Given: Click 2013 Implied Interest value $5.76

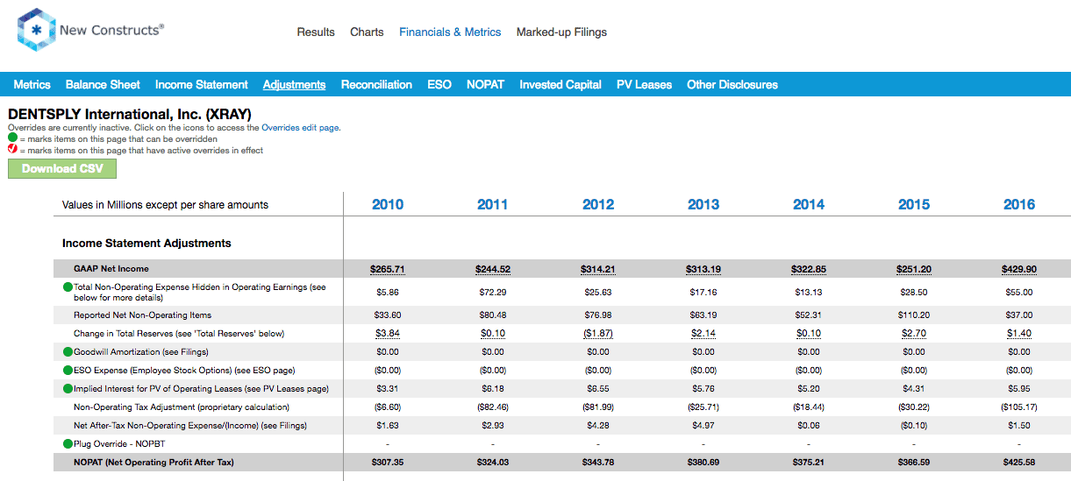Looking at the screenshot, I should tap(703, 388).
